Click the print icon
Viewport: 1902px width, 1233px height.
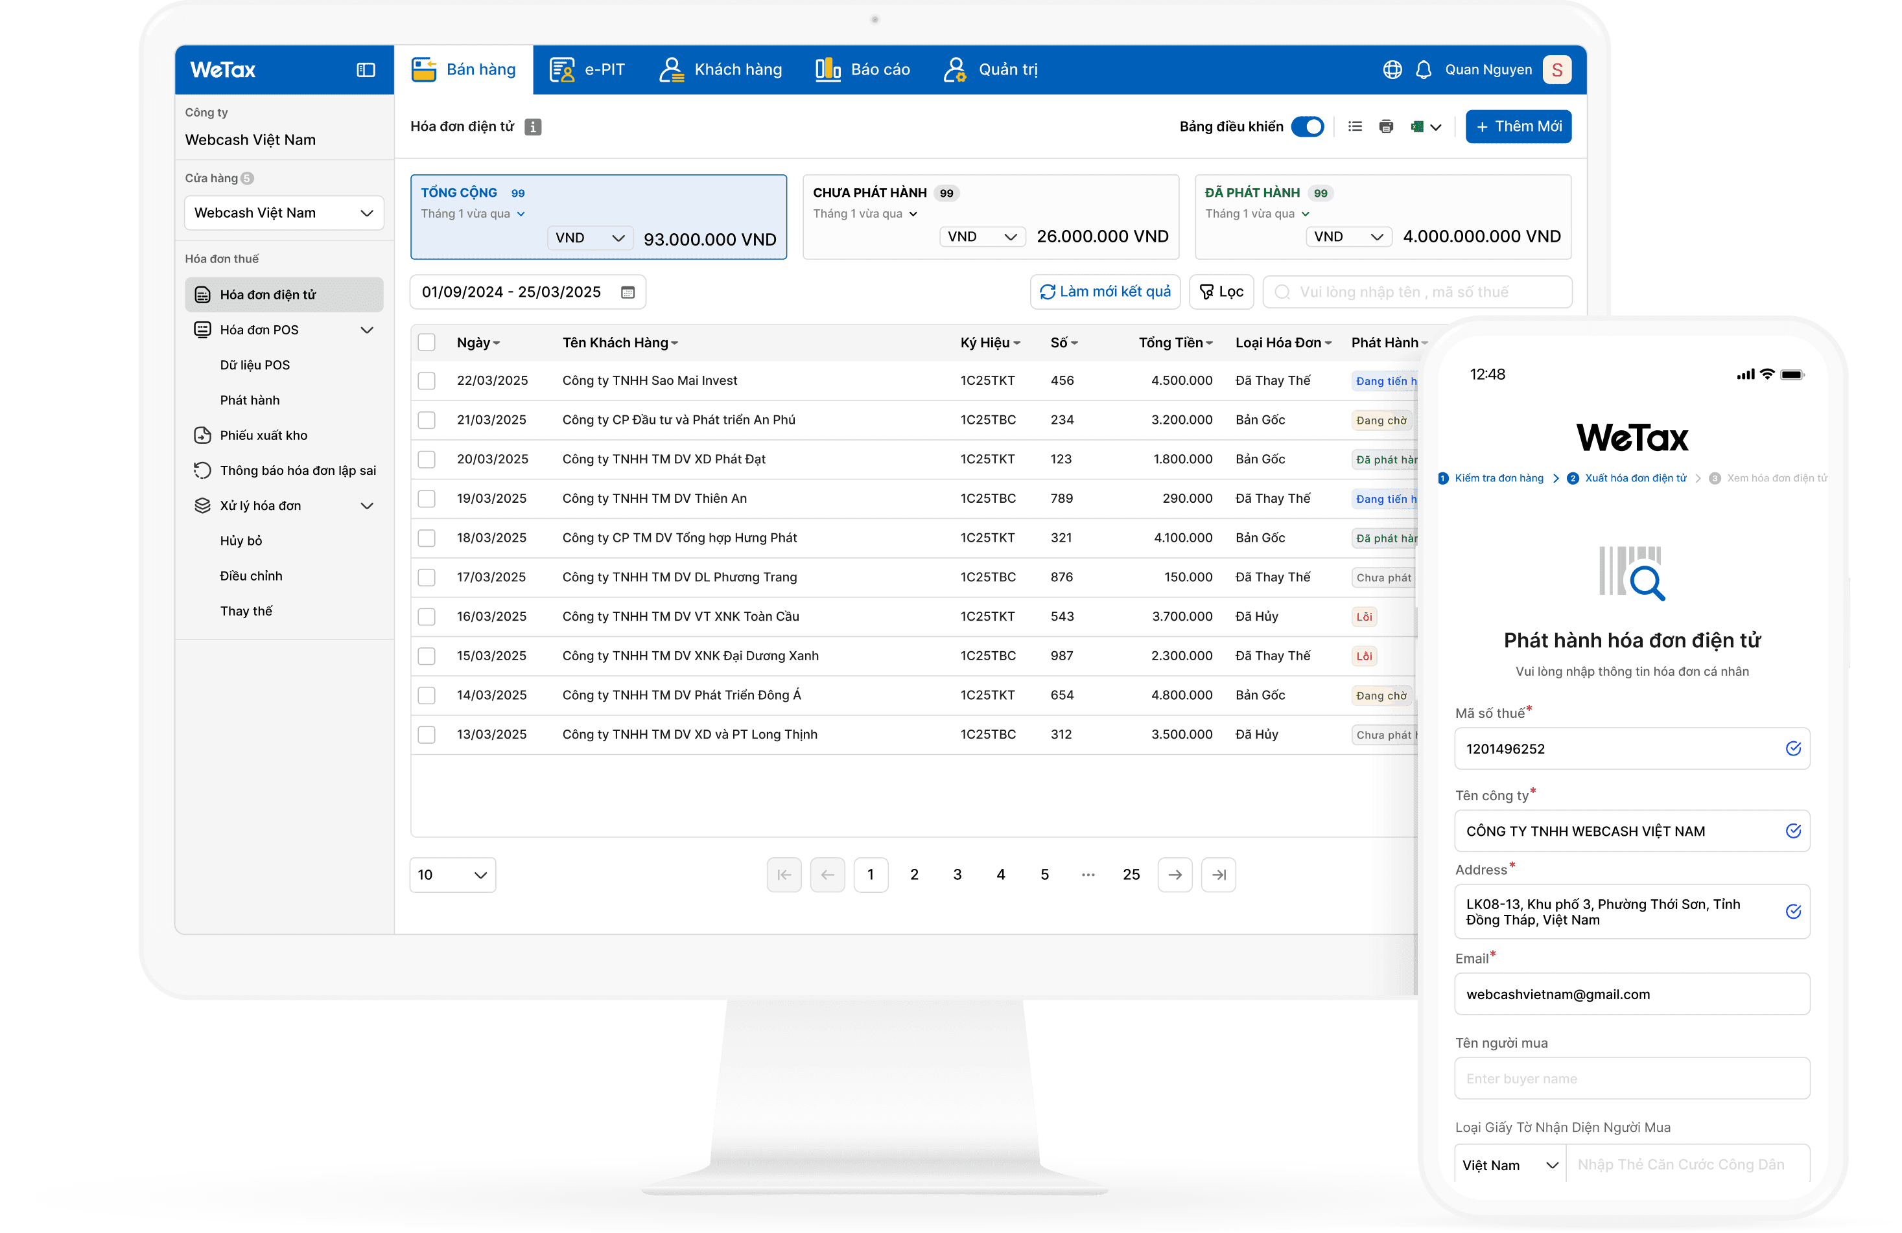pos(1387,126)
